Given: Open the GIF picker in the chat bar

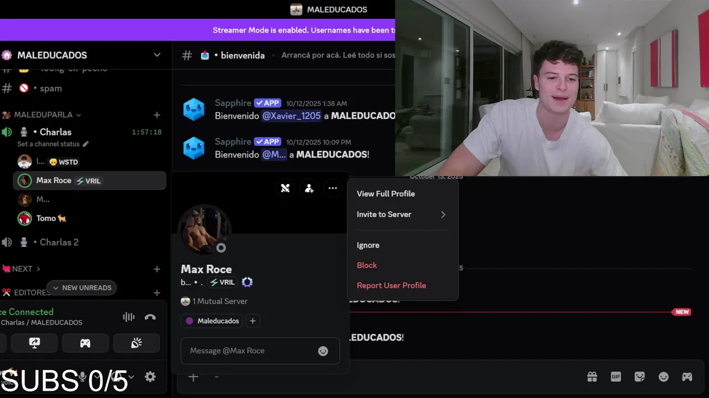Looking at the screenshot, I should [x=616, y=377].
